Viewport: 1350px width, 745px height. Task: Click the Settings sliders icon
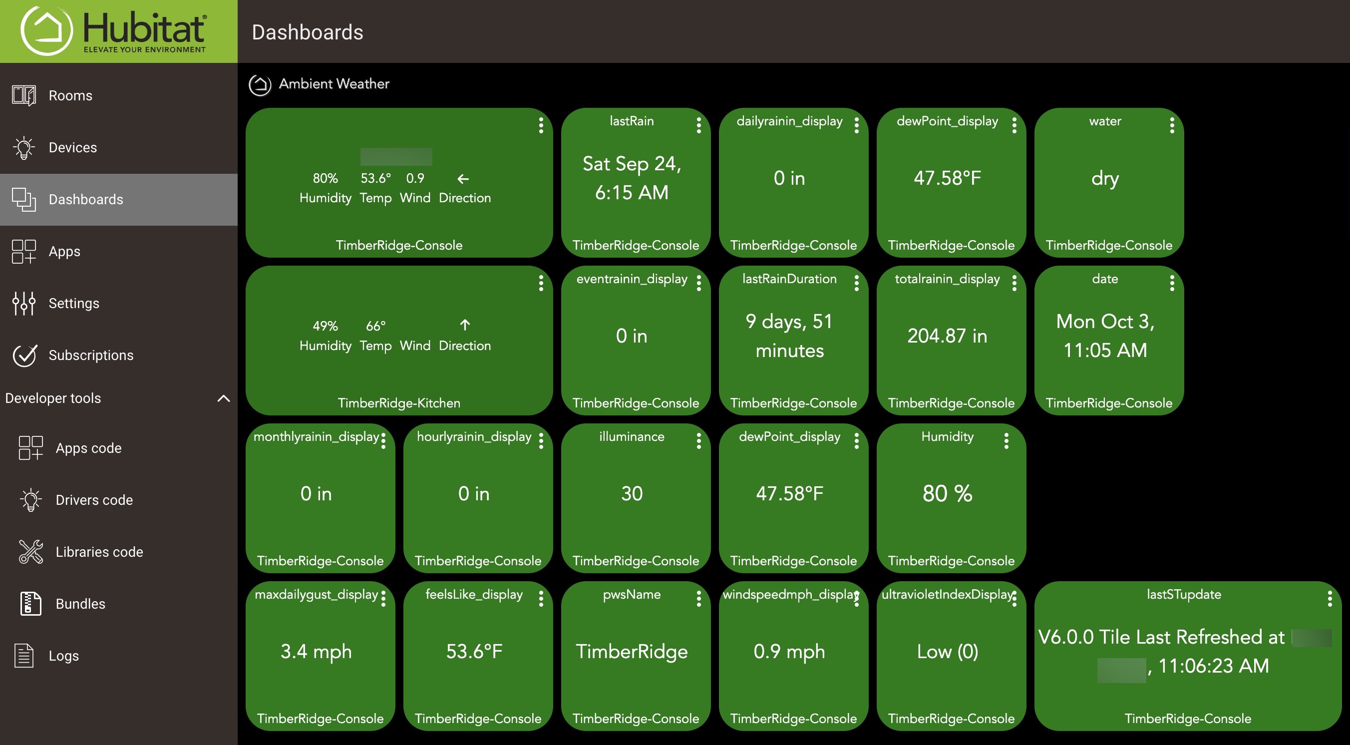point(23,303)
